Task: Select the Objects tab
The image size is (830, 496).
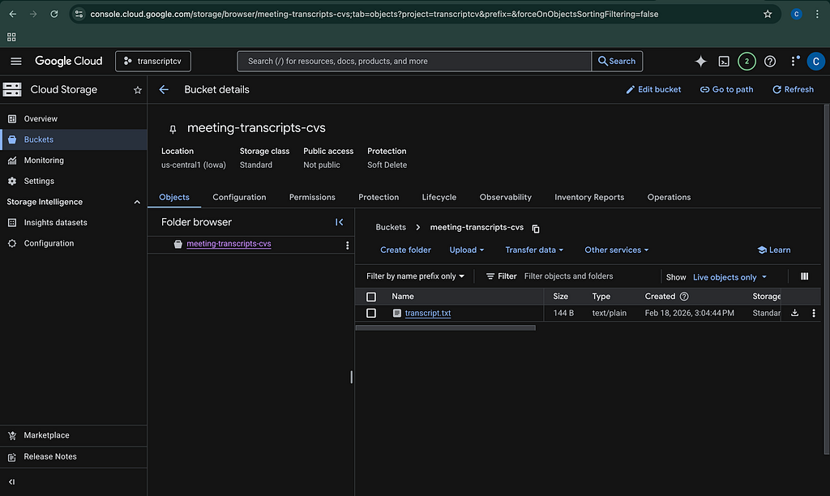Action: (174, 197)
